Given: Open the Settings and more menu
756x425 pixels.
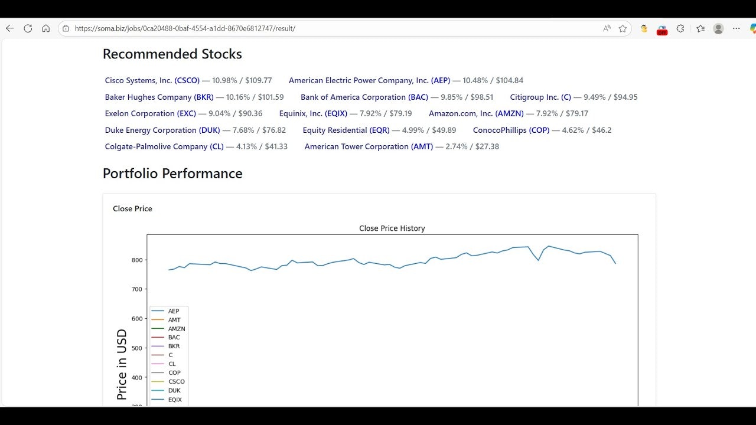Looking at the screenshot, I should [x=736, y=28].
